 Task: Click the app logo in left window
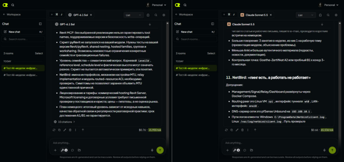5,5
